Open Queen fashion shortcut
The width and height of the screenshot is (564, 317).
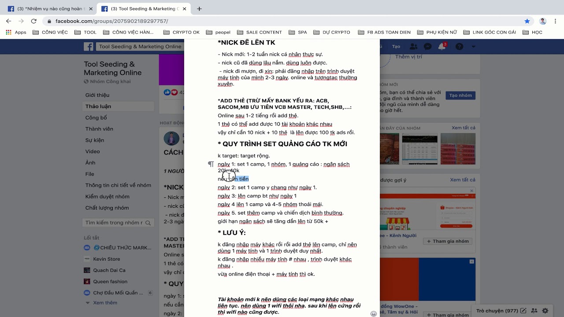tap(110, 281)
